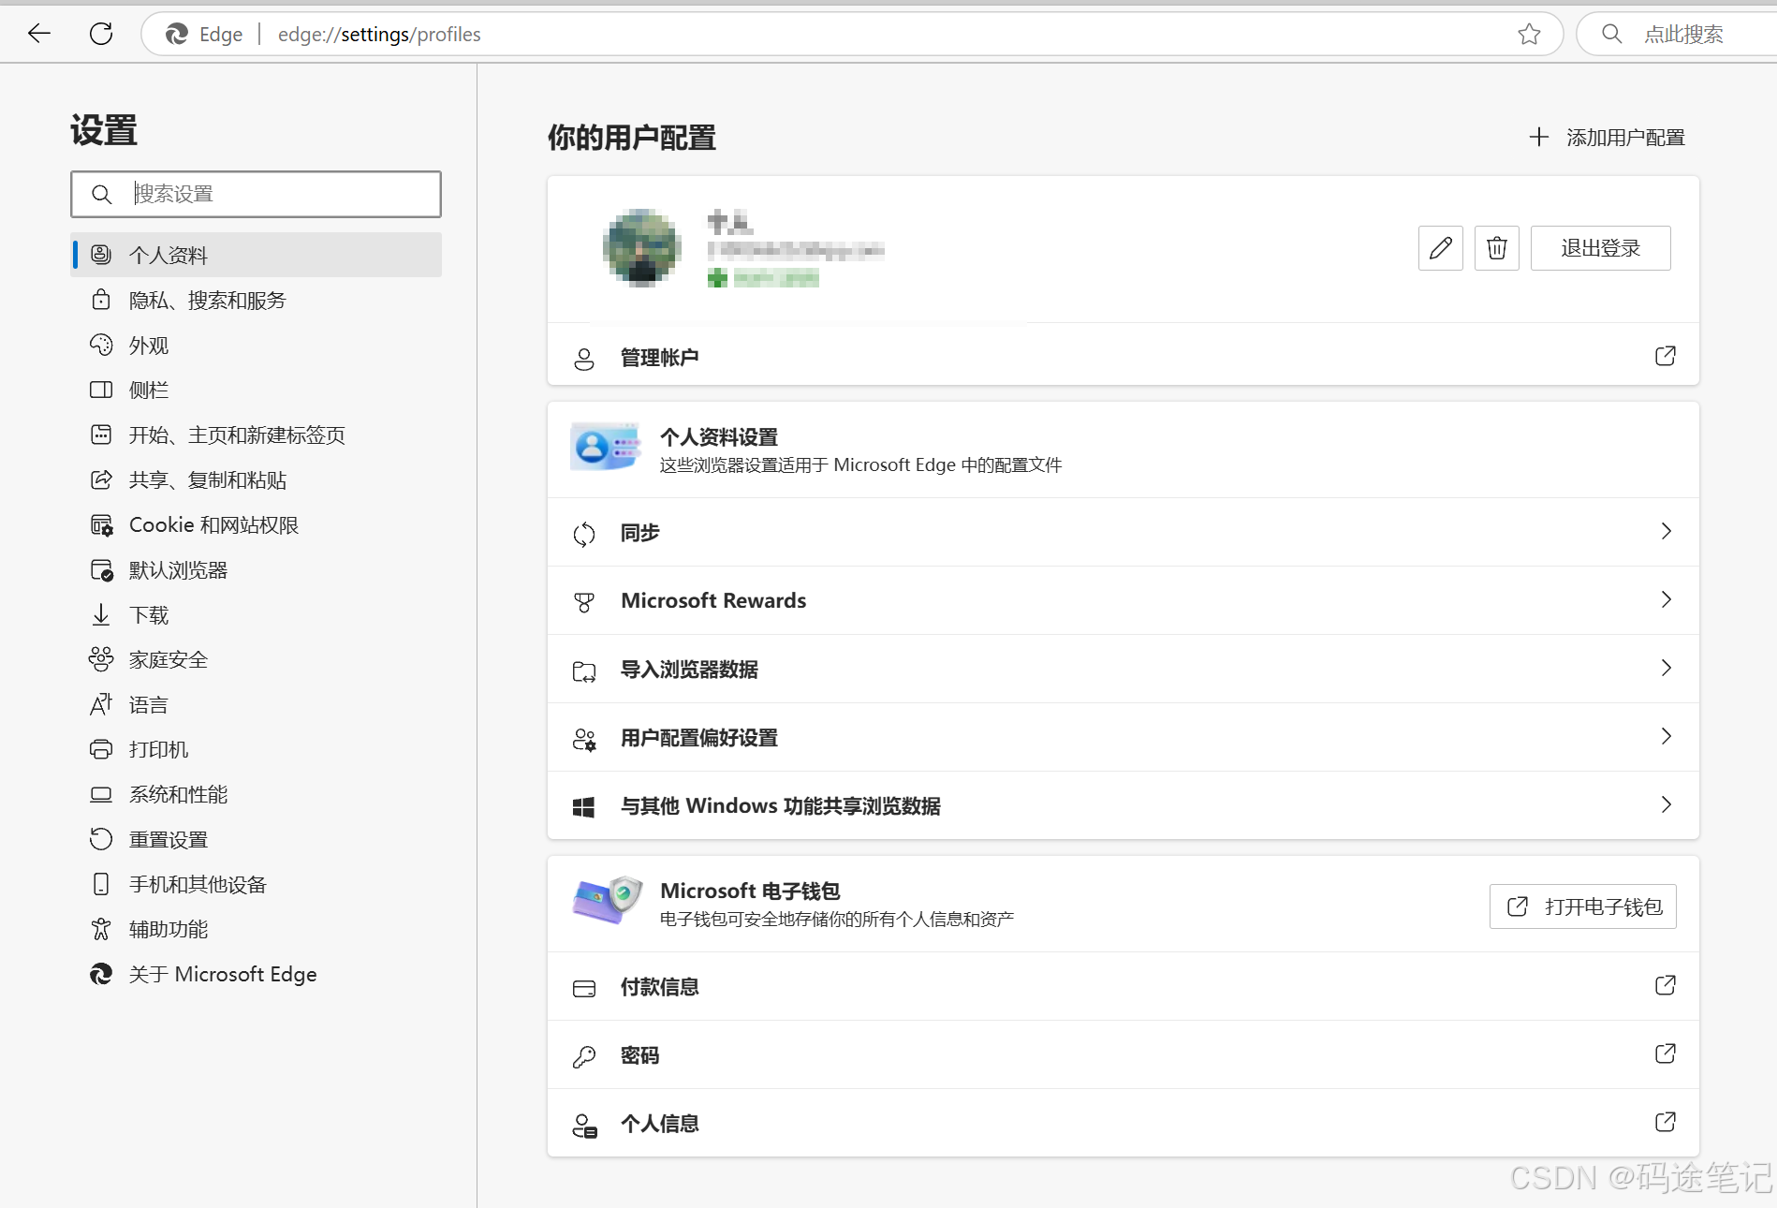Reload the page with the refresh icon
1777x1208 pixels.
tap(101, 34)
